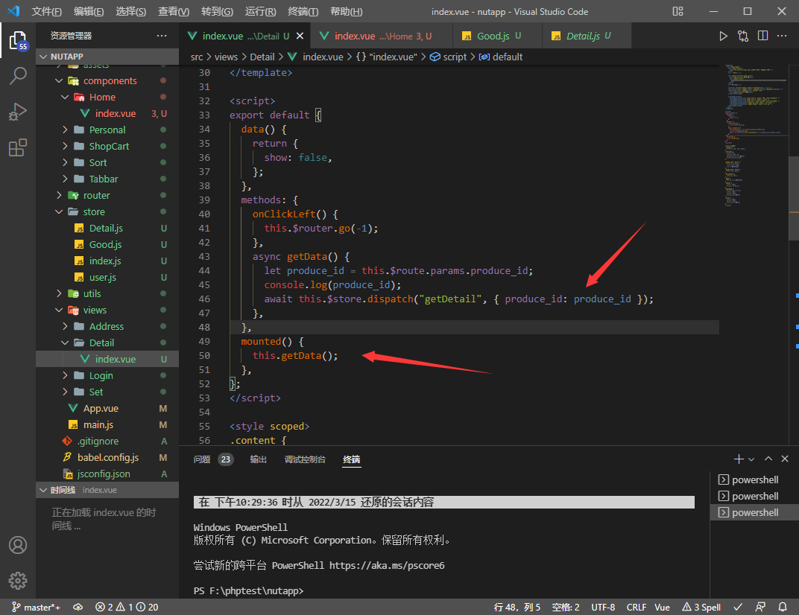799x615 pixels.
Task: Switch to the Detail.js editor tab
Action: (587, 36)
